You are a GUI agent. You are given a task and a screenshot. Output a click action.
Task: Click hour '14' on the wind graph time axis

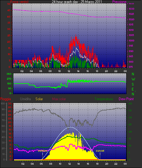78,71
